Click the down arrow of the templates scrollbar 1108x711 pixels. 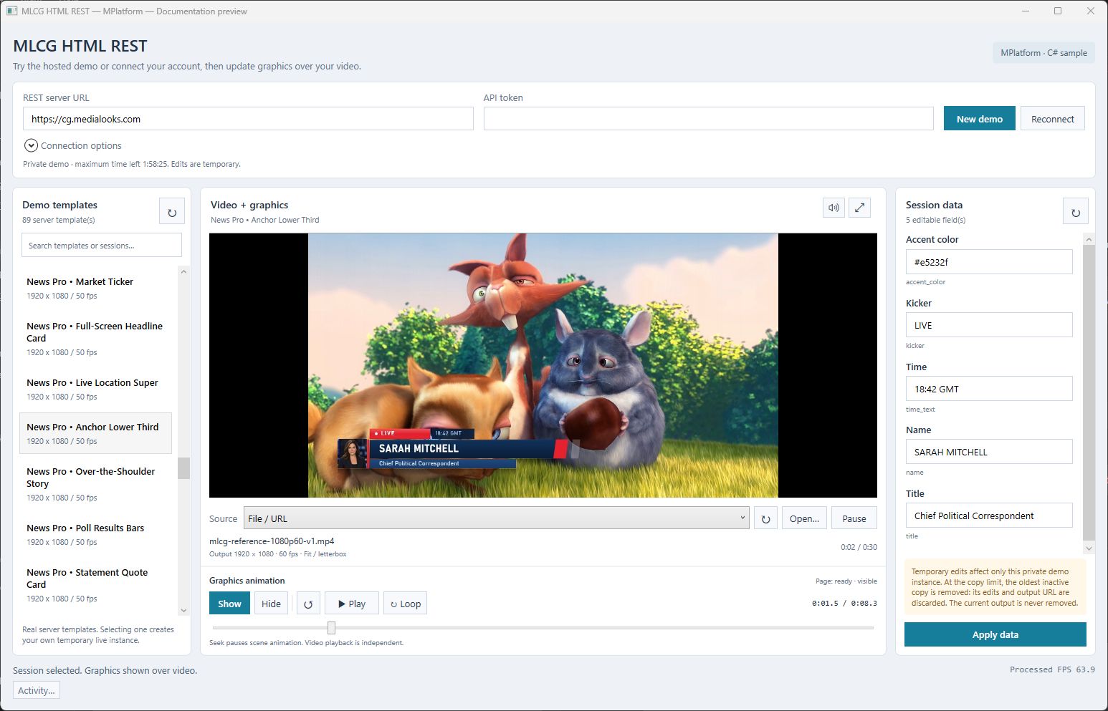pyautogui.click(x=183, y=611)
